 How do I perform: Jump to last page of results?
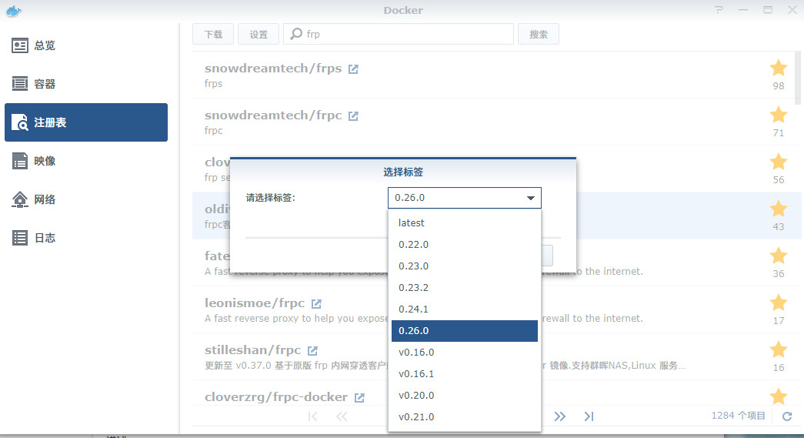(589, 416)
